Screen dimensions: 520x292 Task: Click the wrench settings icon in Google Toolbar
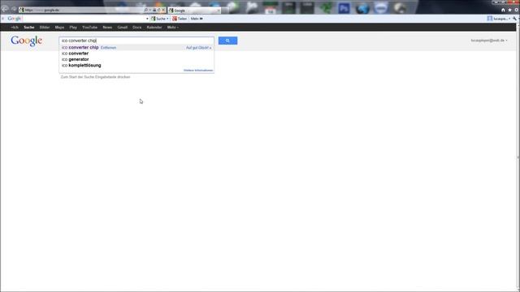click(x=514, y=19)
